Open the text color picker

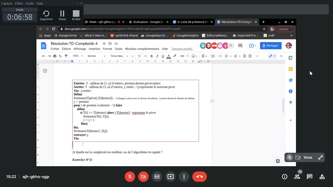tap(169, 56)
